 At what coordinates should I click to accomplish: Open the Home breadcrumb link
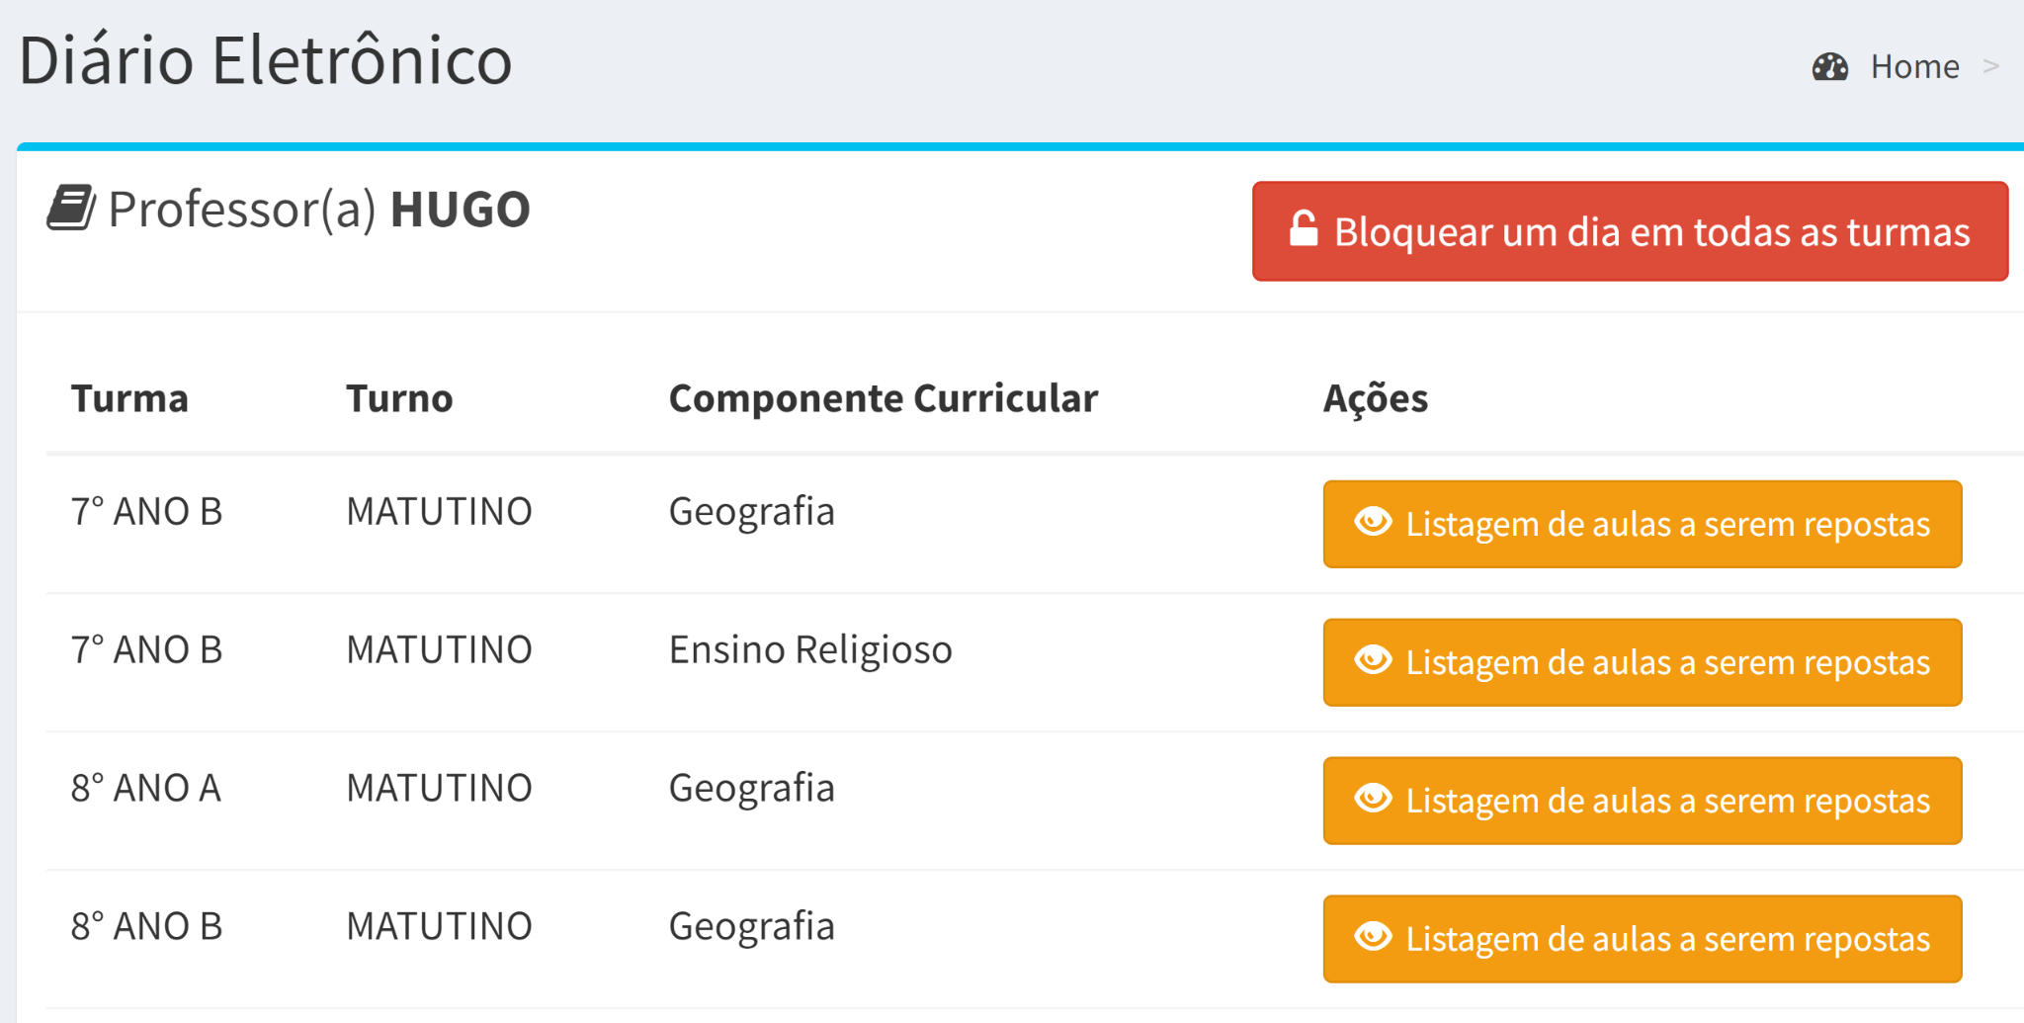(1914, 67)
